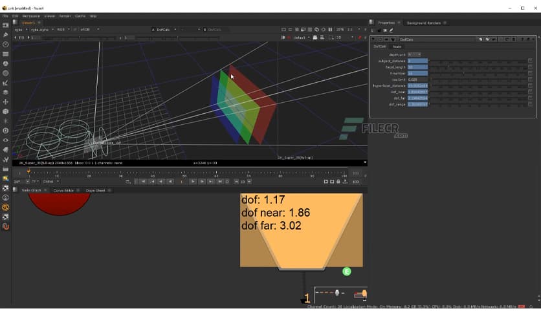This screenshot has height=313, width=541.
Task: Open the depth unit dropdown
Action: [414, 54]
